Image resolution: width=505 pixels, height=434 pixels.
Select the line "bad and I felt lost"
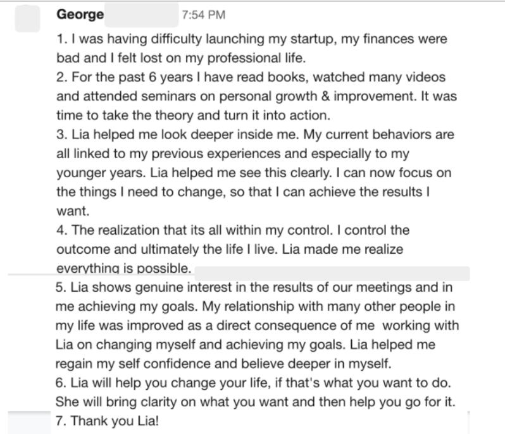(181, 58)
